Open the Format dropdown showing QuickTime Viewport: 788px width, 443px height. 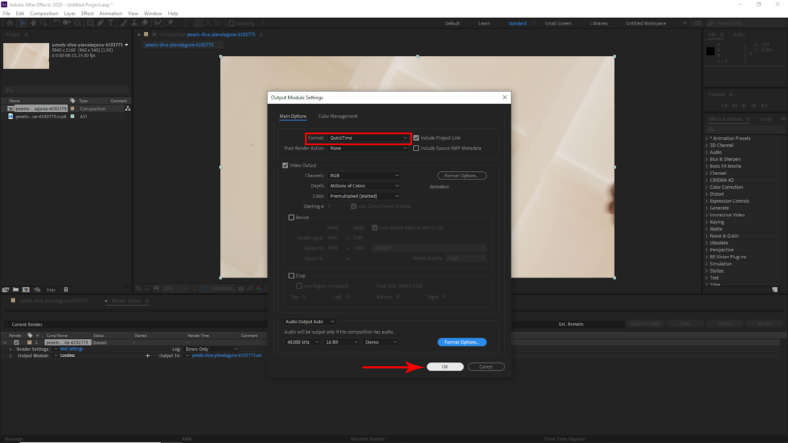(x=368, y=138)
